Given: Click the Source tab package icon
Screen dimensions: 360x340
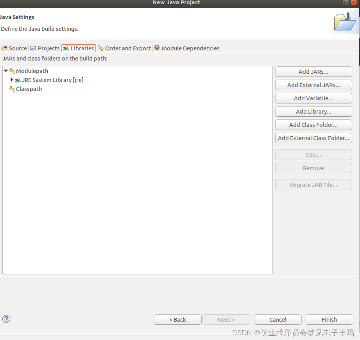Looking at the screenshot, I should 4,48.
